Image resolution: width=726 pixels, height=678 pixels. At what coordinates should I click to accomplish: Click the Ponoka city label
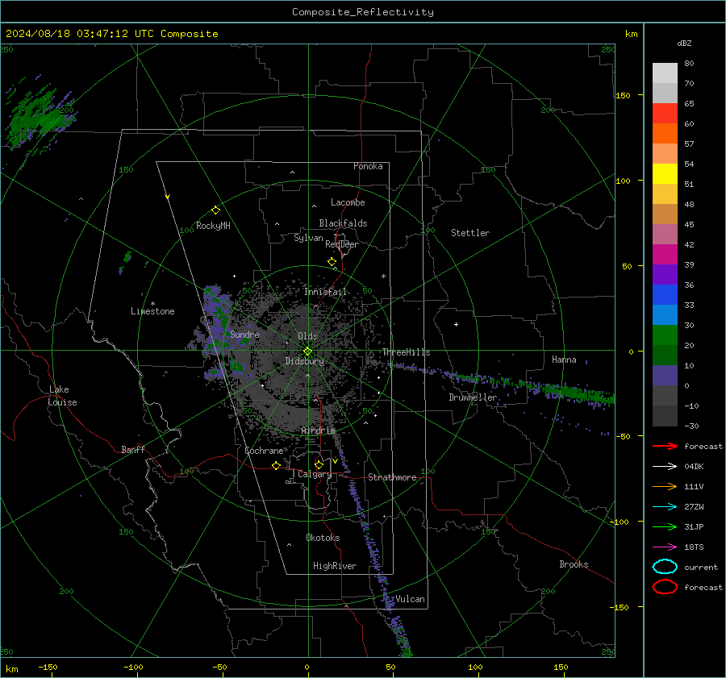point(368,166)
